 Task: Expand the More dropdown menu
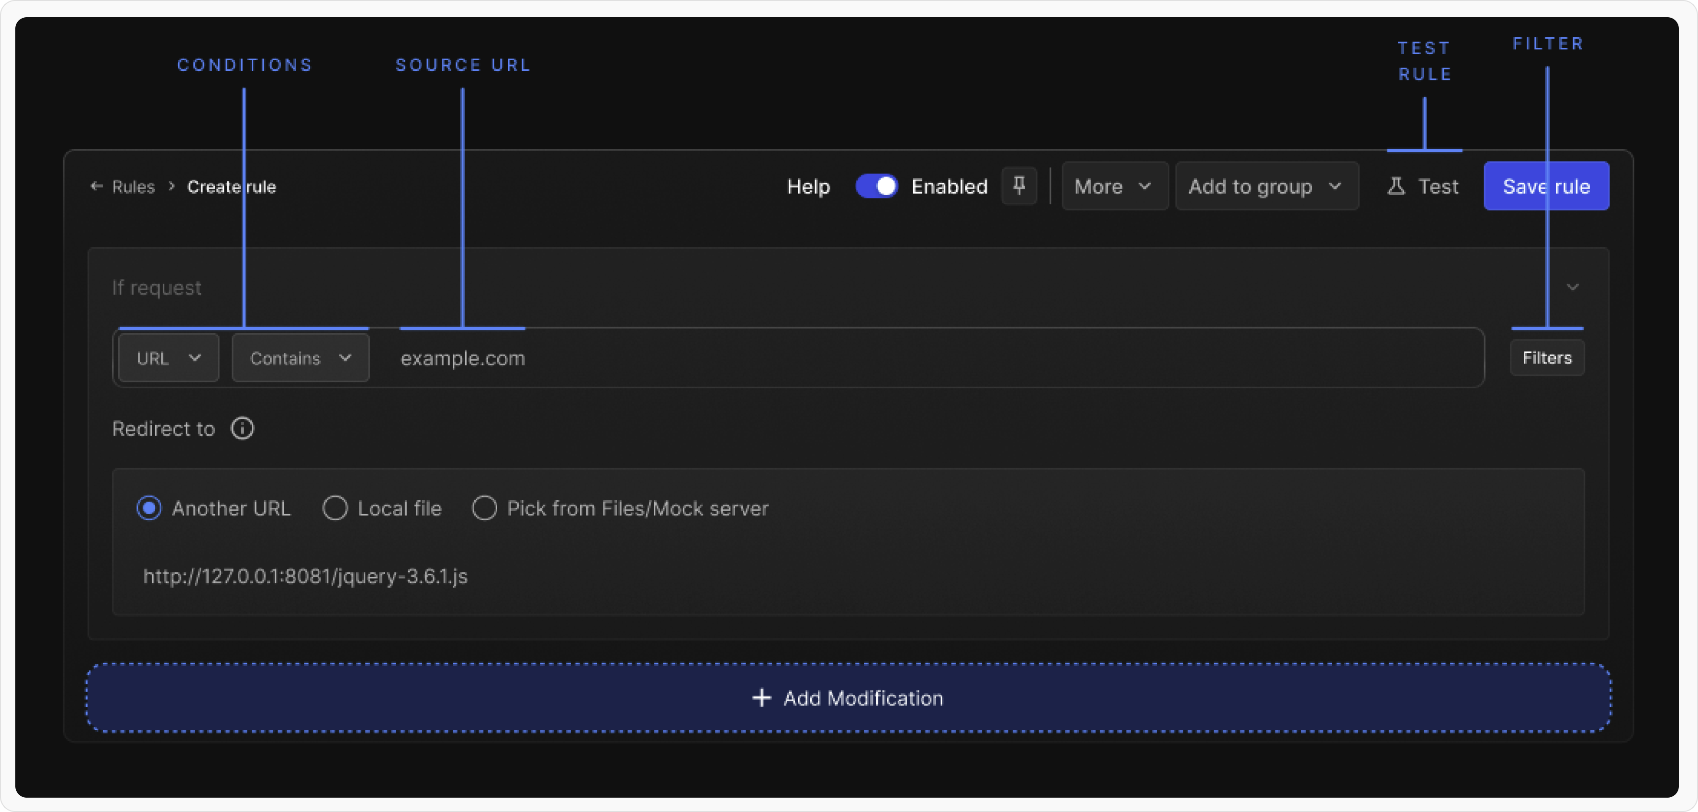tap(1114, 187)
